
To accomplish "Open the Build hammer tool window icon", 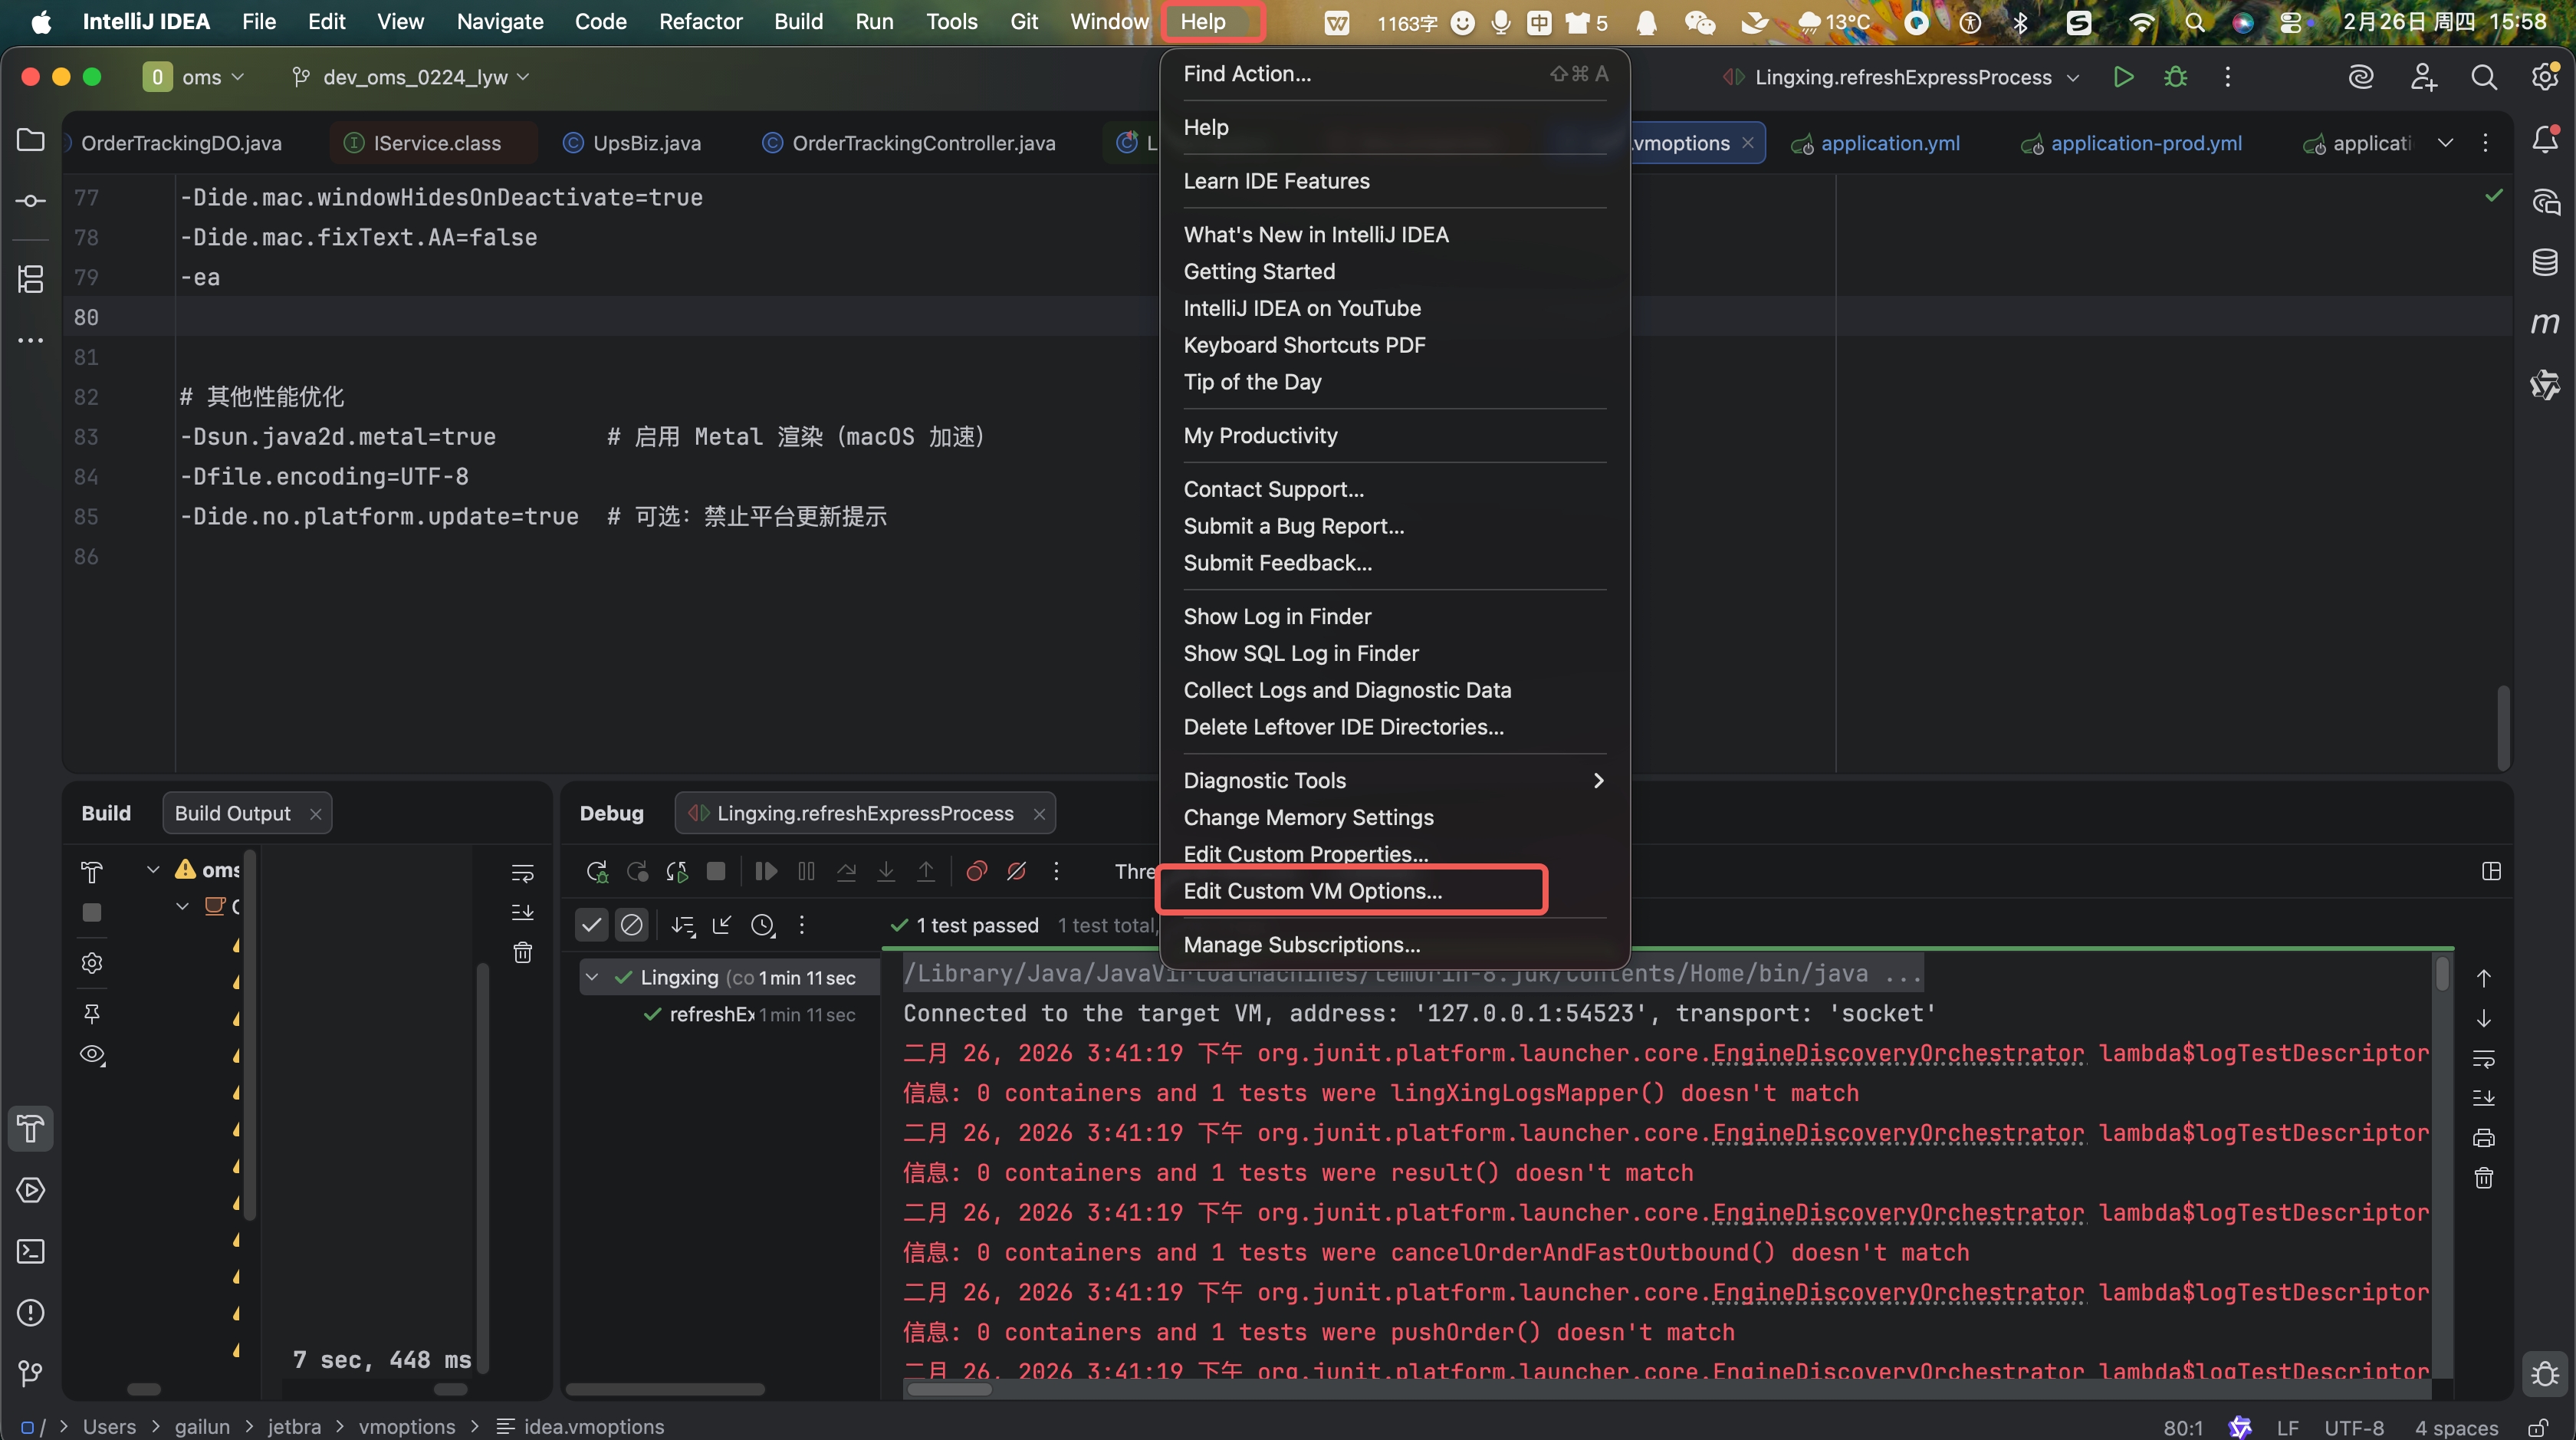I will coord(31,1129).
